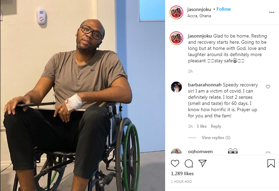This screenshot has width=279, height=191.
Task: Open the Accra, Ghana location link
Action: tap(199, 16)
